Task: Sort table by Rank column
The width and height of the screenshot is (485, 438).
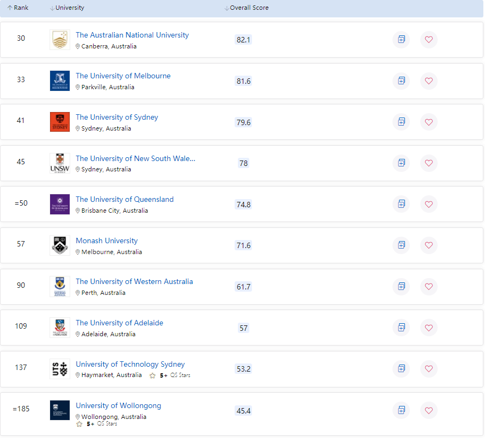Action: (18, 8)
